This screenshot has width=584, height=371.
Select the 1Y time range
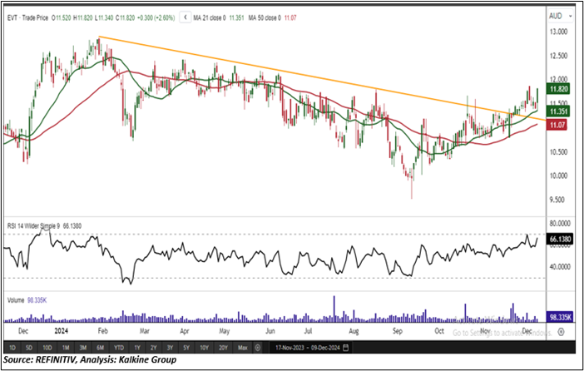pos(137,348)
